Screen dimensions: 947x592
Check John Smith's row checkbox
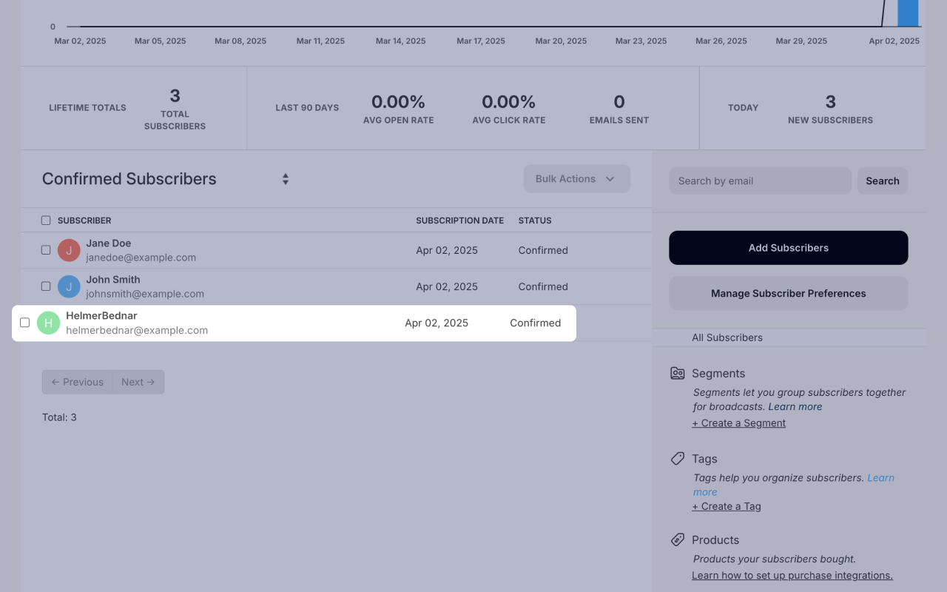[46, 286]
